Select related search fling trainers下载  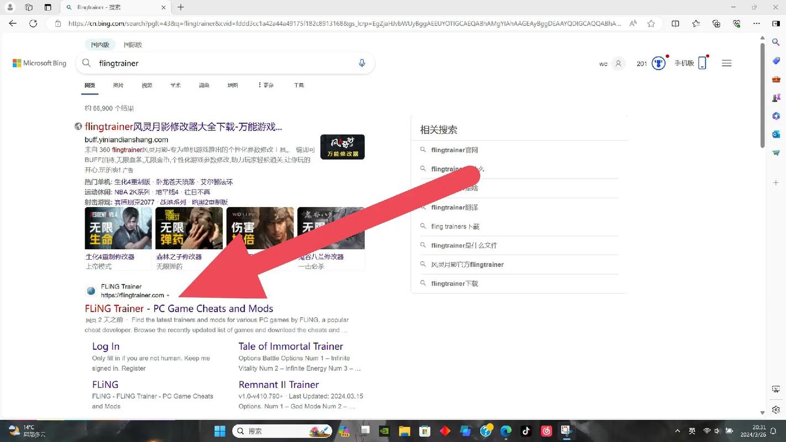455,227
